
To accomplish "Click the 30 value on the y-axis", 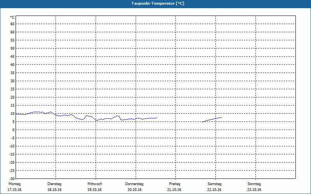I will 12,81.
